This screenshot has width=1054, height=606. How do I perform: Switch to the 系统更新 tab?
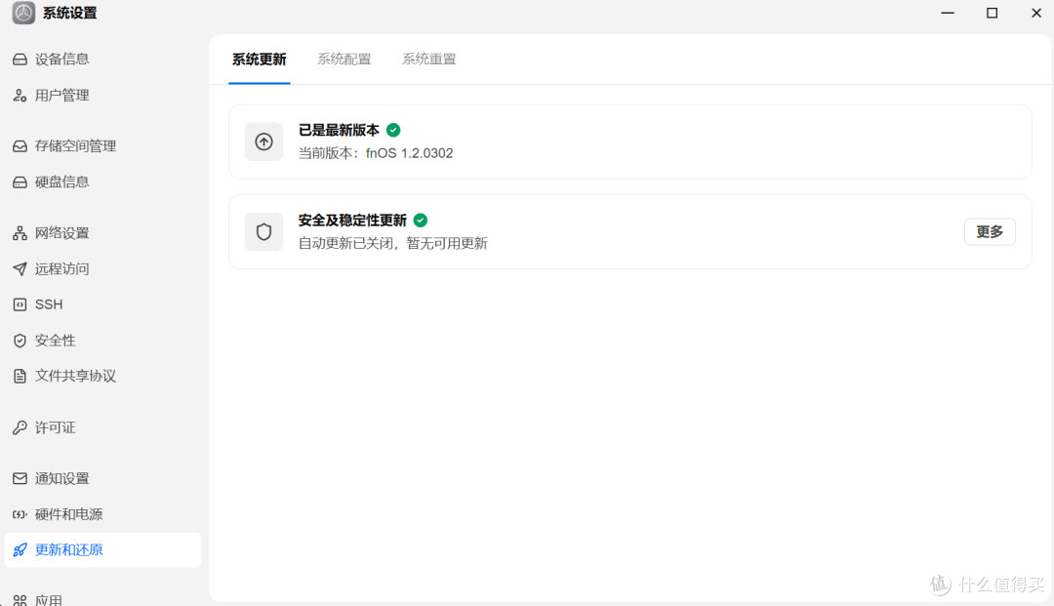[260, 60]
